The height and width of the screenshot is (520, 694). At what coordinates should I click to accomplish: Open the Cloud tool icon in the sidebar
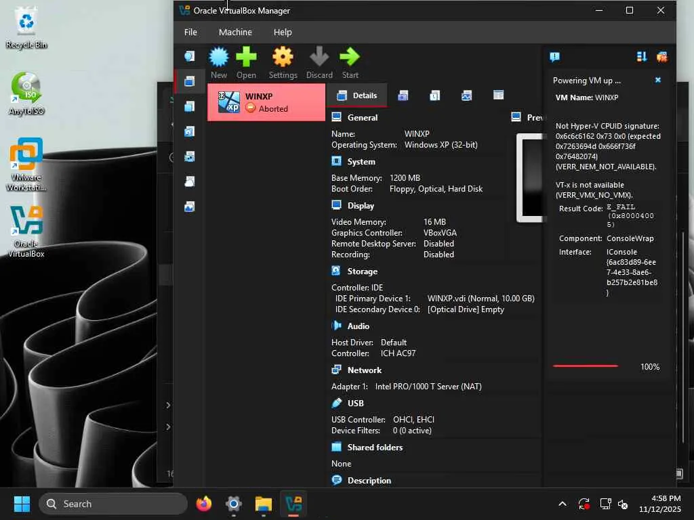coord(190,181)
